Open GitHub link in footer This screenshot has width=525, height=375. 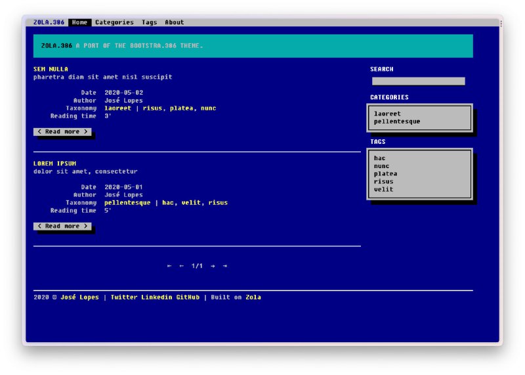click(x=188, y=298)
